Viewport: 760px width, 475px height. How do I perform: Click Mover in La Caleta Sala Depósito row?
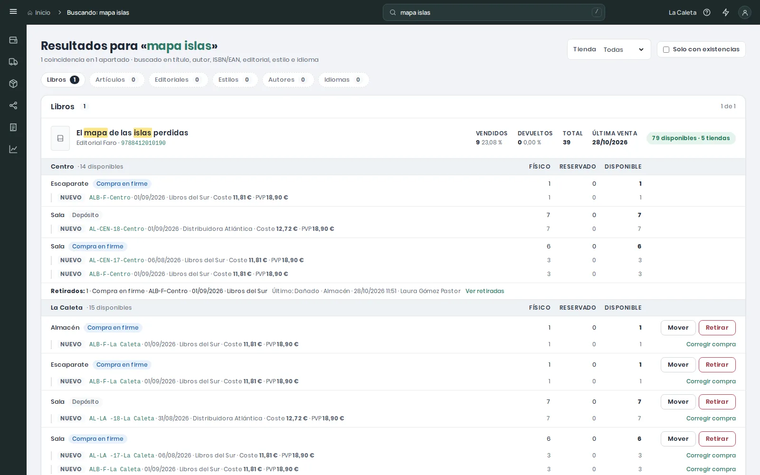[x=678, y=402]
